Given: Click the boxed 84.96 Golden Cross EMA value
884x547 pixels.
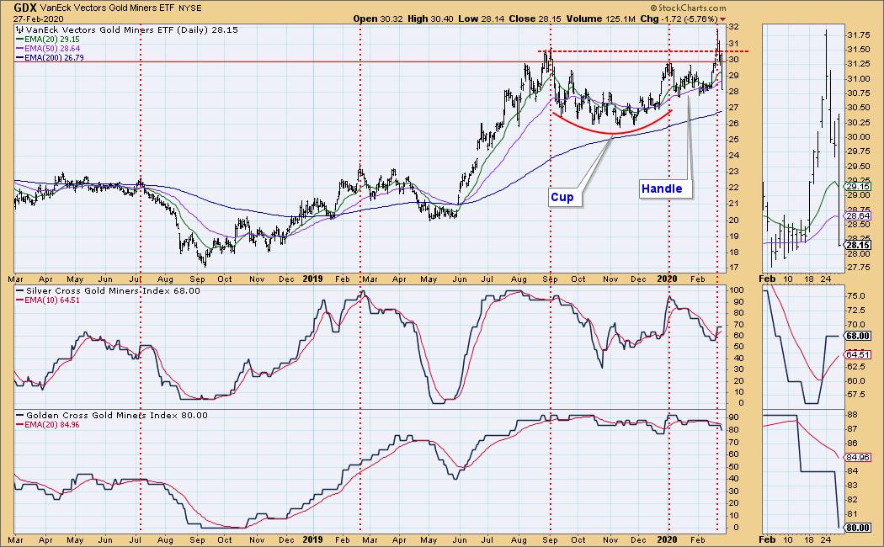Looking at the screenshot, I should coord(858,457).
